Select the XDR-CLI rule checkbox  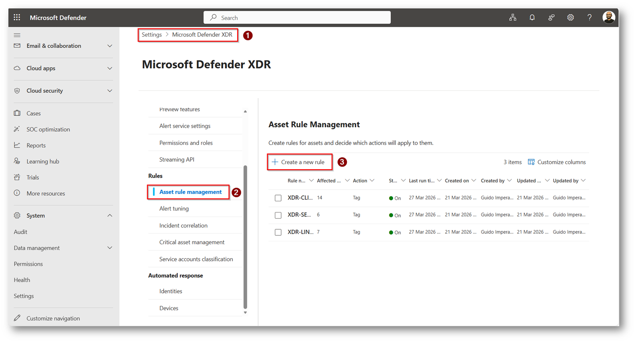[x=278, y=198]
